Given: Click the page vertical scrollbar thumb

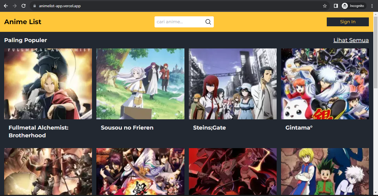Looking at the screenshot, I should [x=376, y=53].
